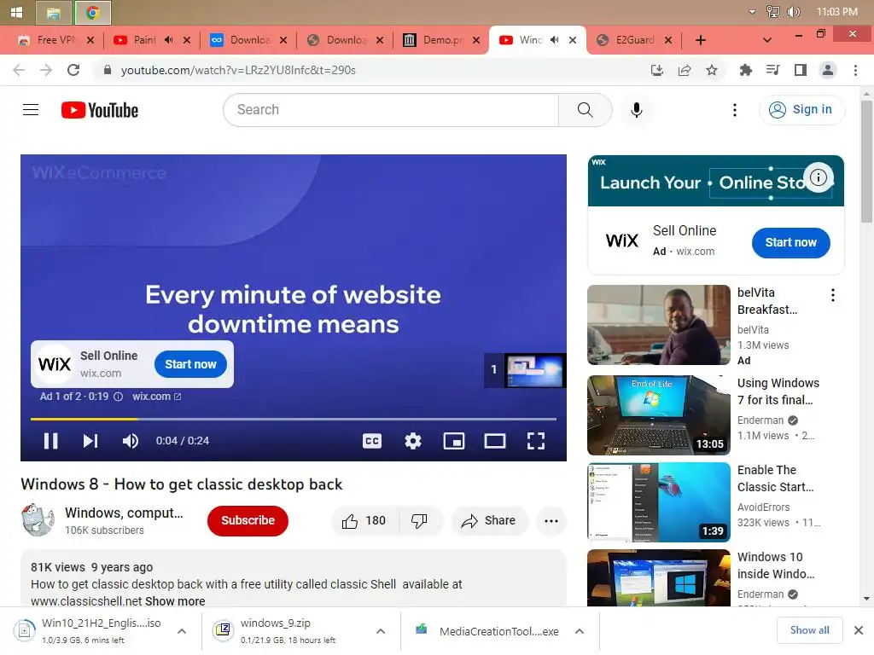Open Using Windows 7 video thumbnail
Image resolution: width=874 pixels, height=655 pixels.
pyautogui.click(x=658, y=415)
